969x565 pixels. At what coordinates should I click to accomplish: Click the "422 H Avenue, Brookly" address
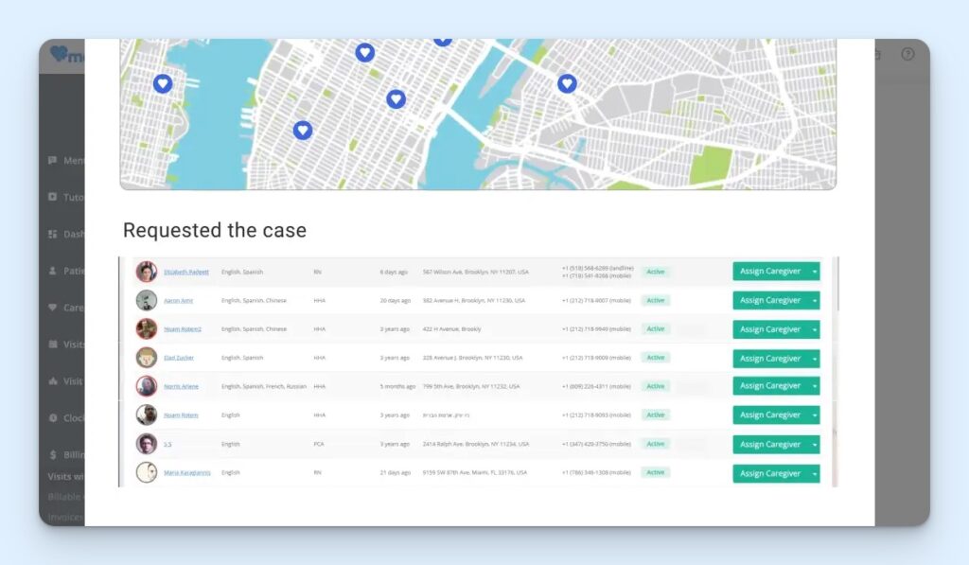(x=451, y=329)
